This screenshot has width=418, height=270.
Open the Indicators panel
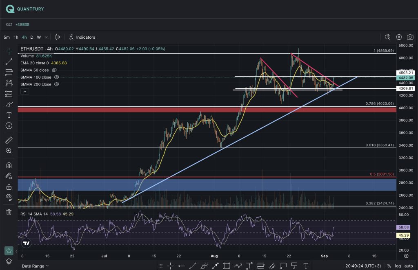coord(82,37)
